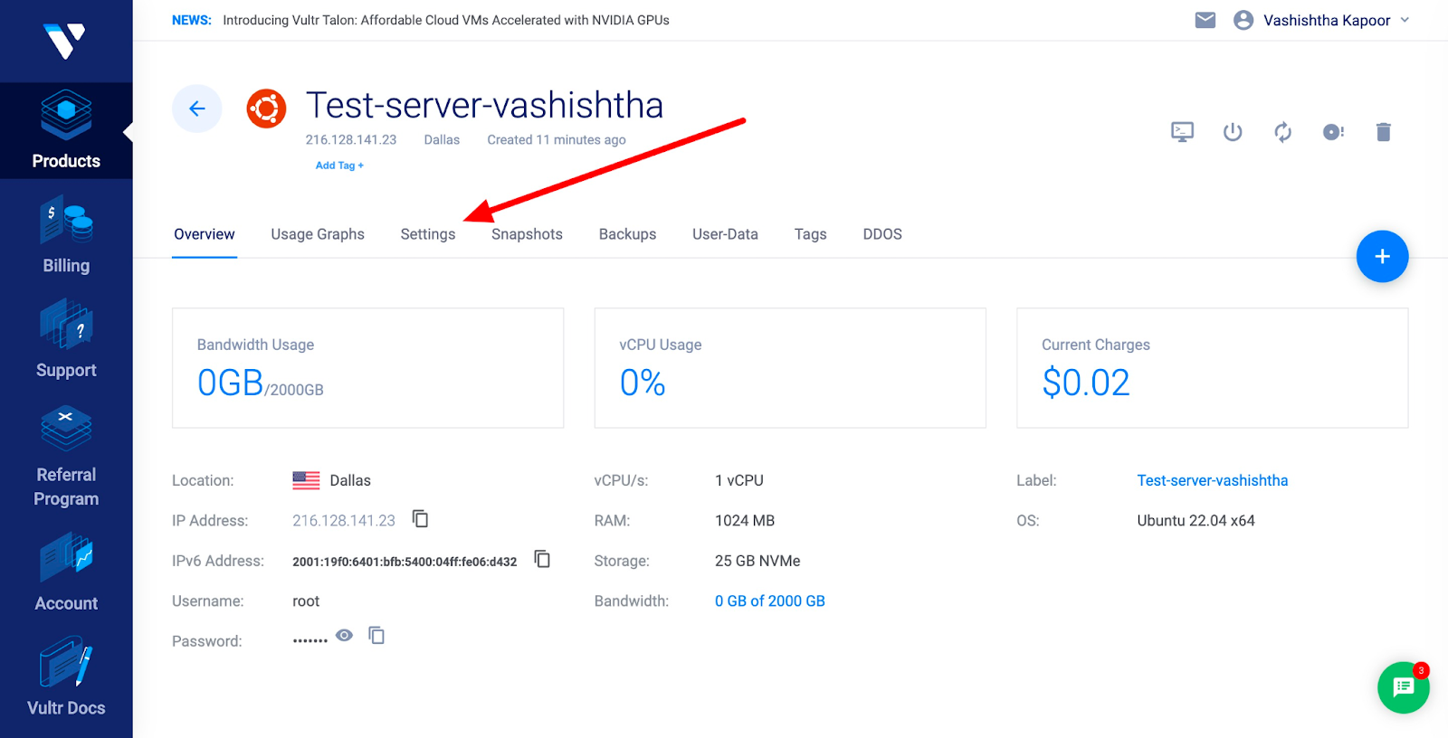Open the Backups tab
1448x738 pixels.
(627, 234)
